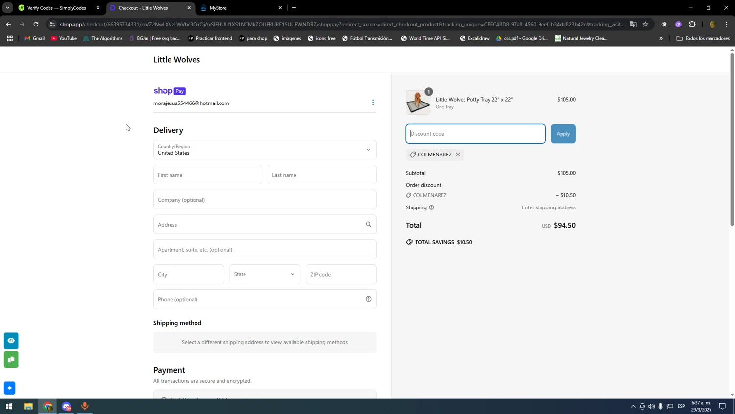Click the browser address bar URL
The height and width of the screenshot is (414, 735).
pos(342,24)
